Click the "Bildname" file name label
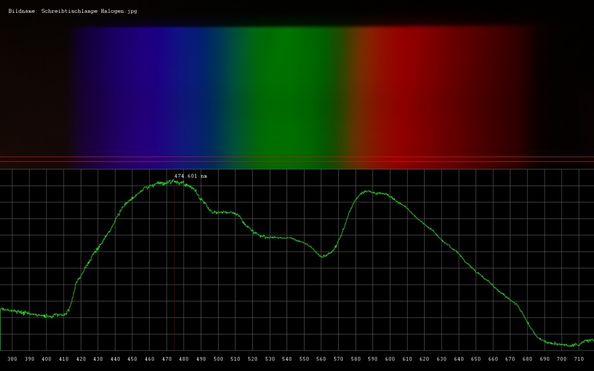 point(73,12)
